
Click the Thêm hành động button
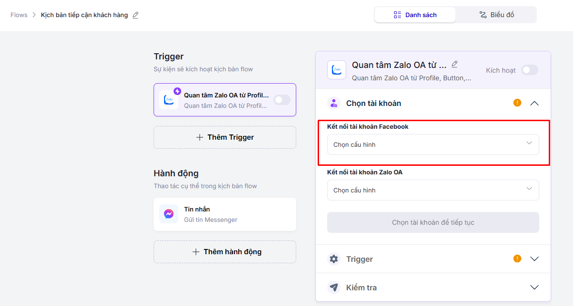click(225, 252)
